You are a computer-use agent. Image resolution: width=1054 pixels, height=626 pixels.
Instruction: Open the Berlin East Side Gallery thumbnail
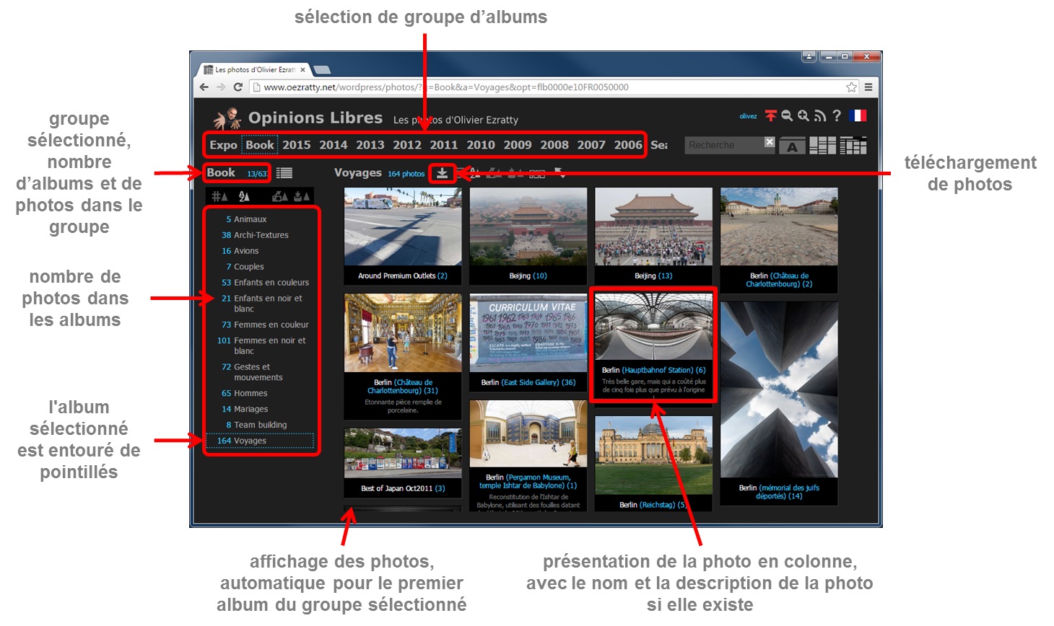coord(528,333)
